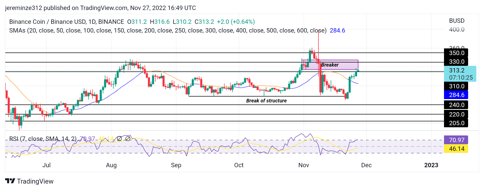Click the purple Breaker rectangle zone
This screenshot has width=484, height=190.
(x=330, y=65)
